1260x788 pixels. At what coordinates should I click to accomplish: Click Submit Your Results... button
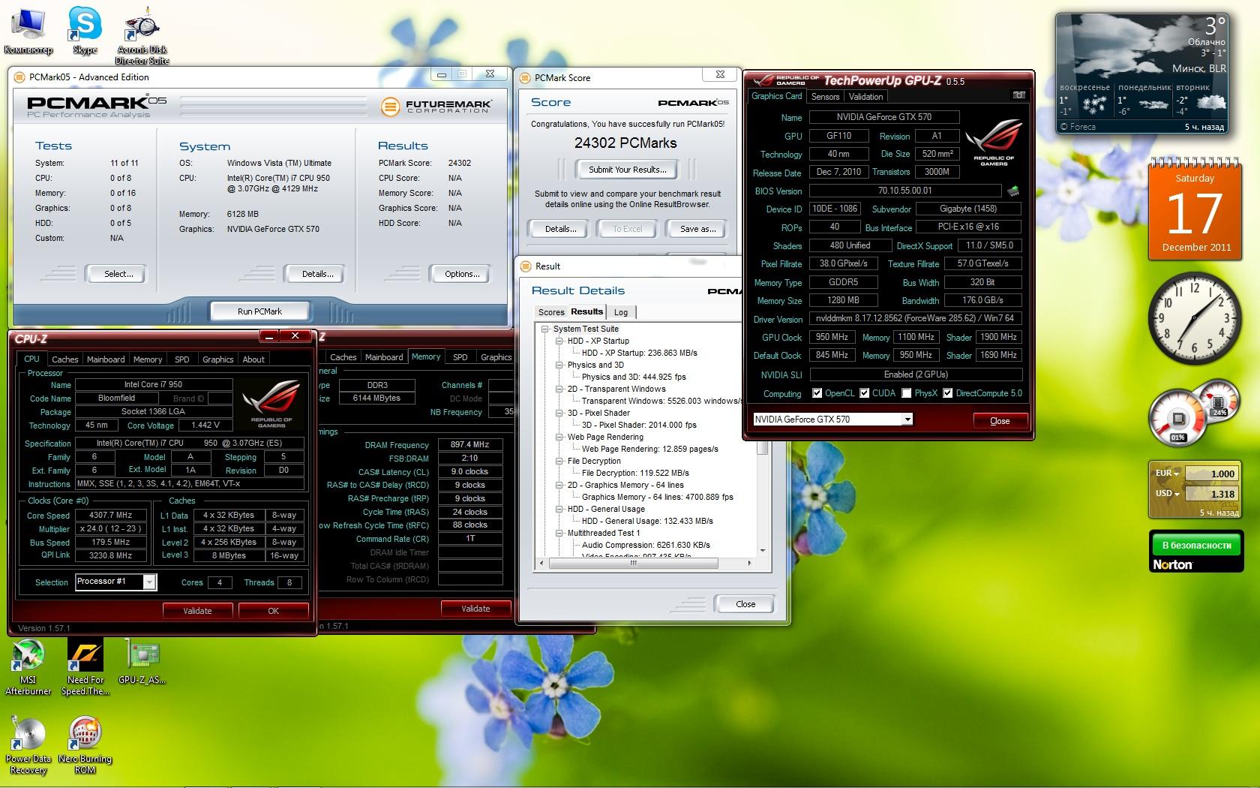(627, 170)
